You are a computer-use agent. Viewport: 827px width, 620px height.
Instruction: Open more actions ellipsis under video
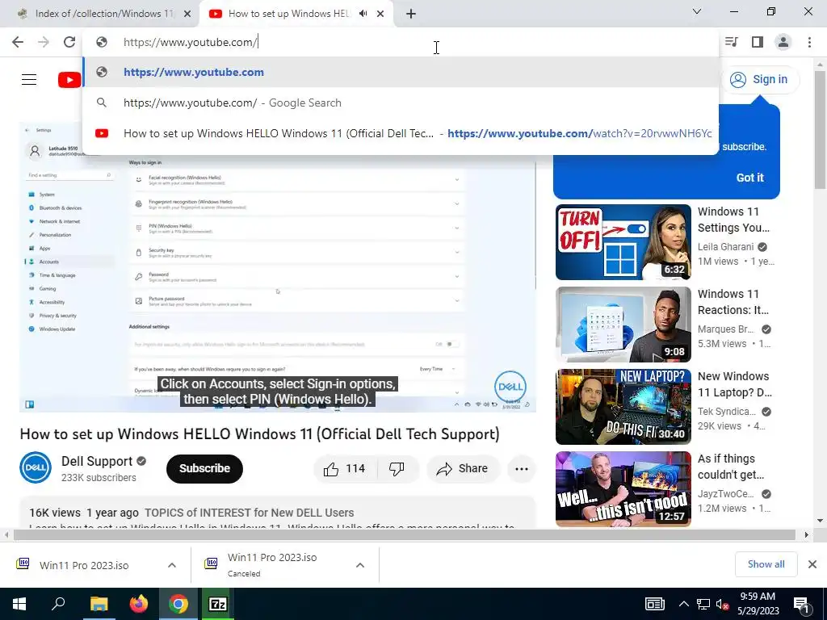(521, 469)
